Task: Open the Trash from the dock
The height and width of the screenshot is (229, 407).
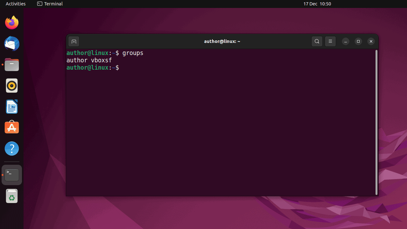Action: click(x=12, y=196)
